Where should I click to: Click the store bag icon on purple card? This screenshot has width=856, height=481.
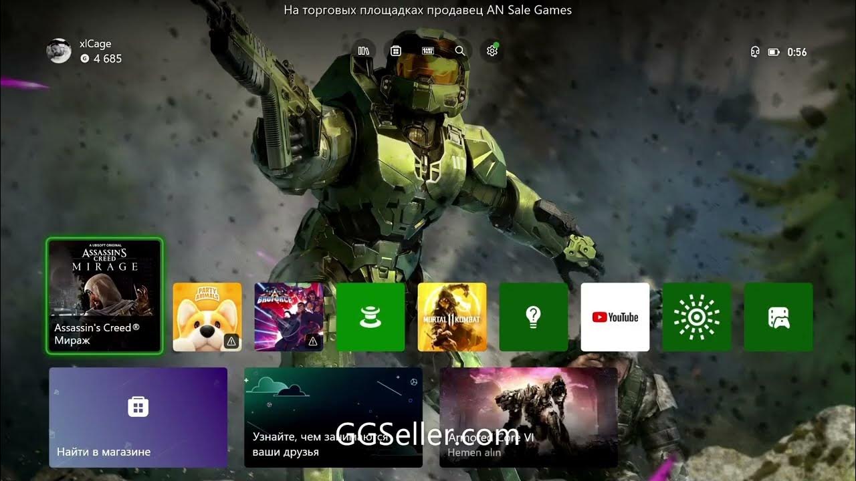click(138, 407)
